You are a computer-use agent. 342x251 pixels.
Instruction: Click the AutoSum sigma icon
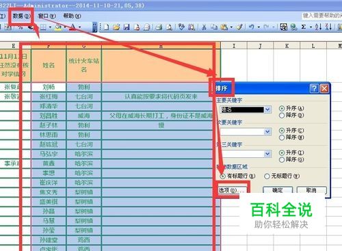coord(304,27)
